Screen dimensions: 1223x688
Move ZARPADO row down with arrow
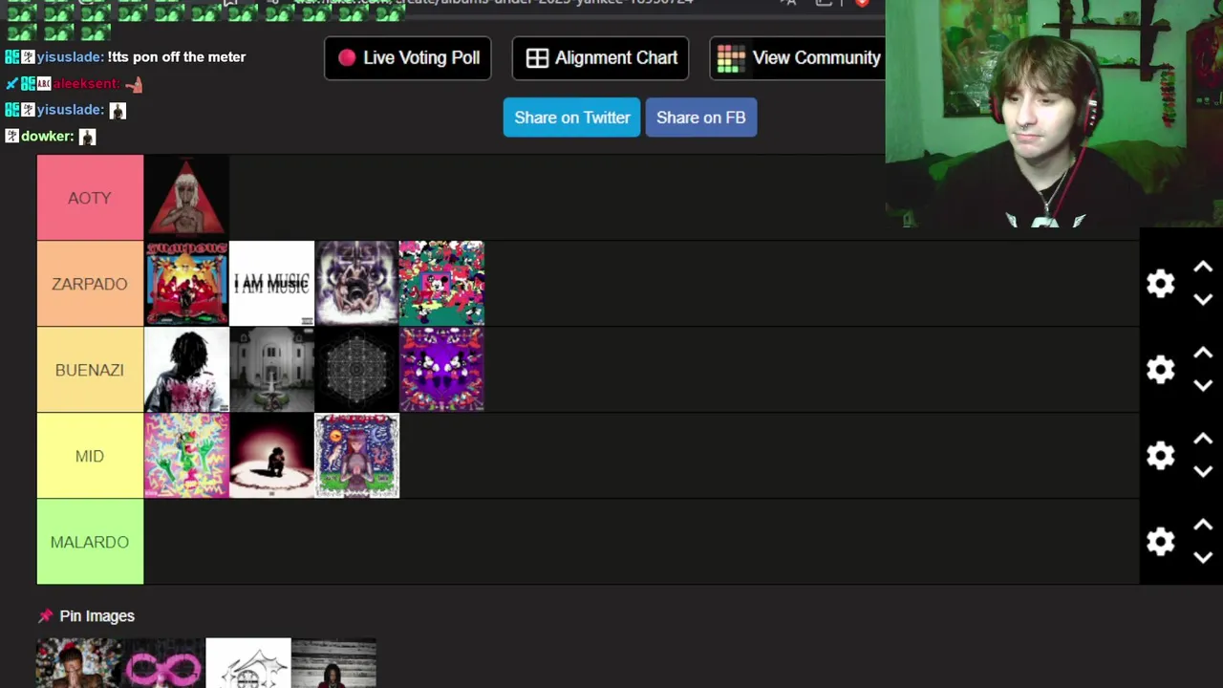pos(1203,299)
